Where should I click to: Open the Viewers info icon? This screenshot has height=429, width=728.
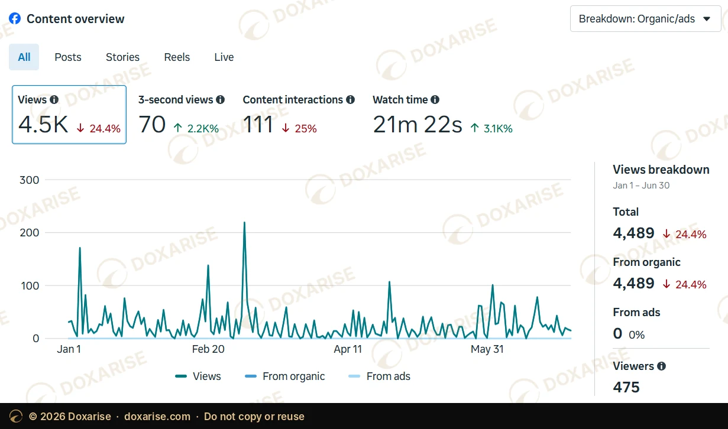662,366
